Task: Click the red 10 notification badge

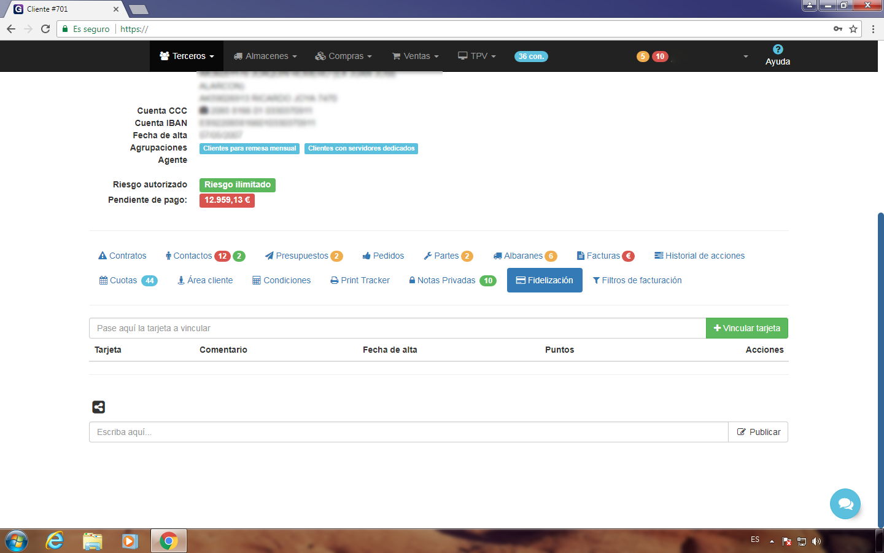Action: pyautogui.click(x=660, y=57)
